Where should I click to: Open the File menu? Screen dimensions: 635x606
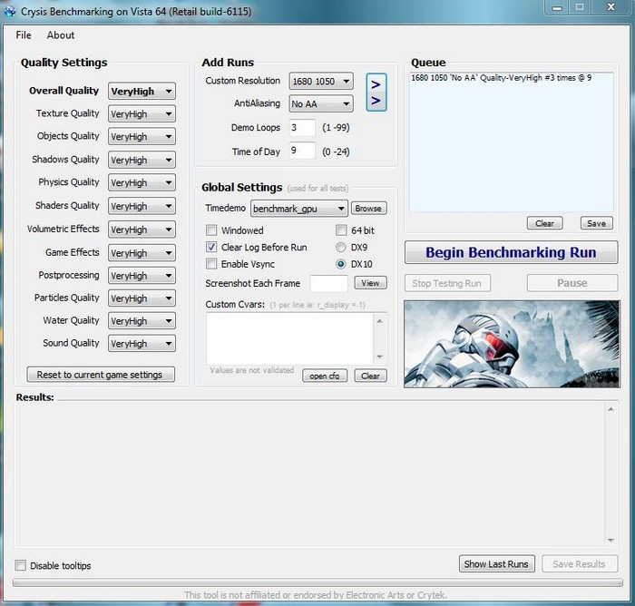coord(23,35)
